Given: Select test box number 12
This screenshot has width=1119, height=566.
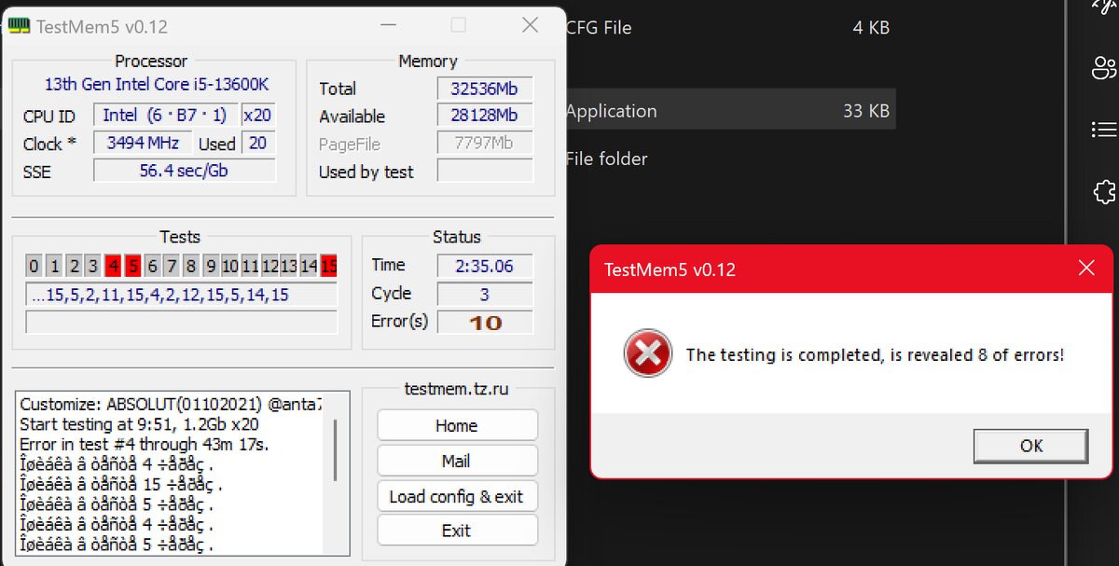Looking at the screenshot, I should pos(269,266).
